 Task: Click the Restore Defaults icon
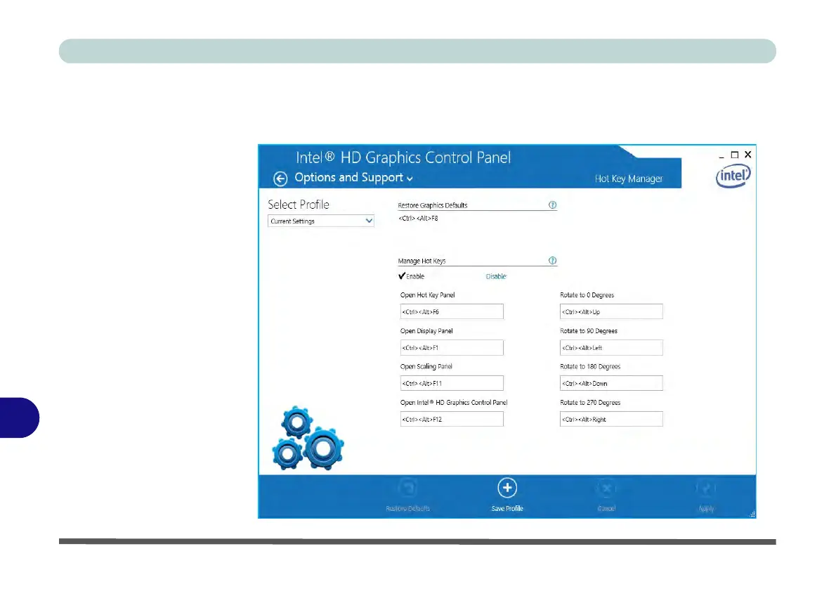(x=408, y=488)
